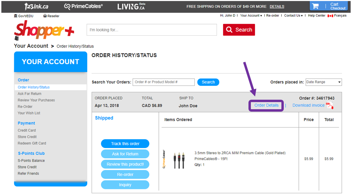Click the Shipped status text
Viewport: 352px width, 196px height.
pyautogui.click(x=104, y=118)
